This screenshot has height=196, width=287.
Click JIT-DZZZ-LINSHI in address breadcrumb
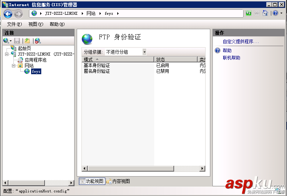(x=61, y=13)
